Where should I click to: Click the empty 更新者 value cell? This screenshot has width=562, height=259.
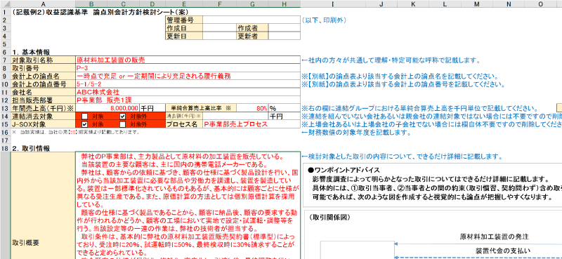(x=285, y=36)
